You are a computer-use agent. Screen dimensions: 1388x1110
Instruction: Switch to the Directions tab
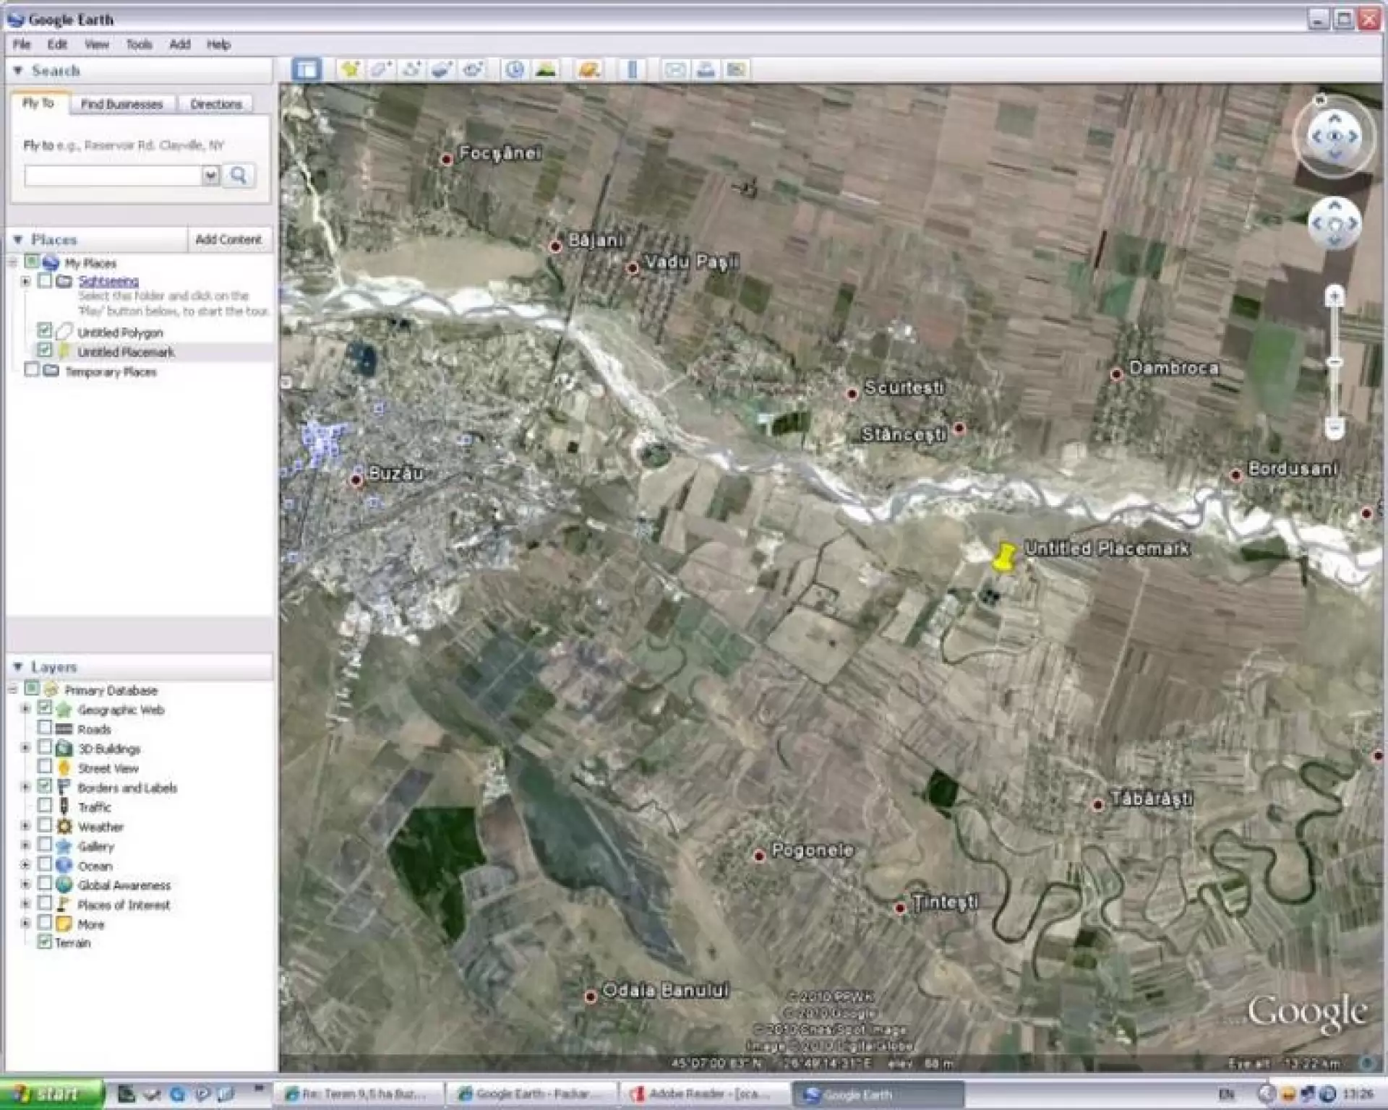(x=215, y=104)
